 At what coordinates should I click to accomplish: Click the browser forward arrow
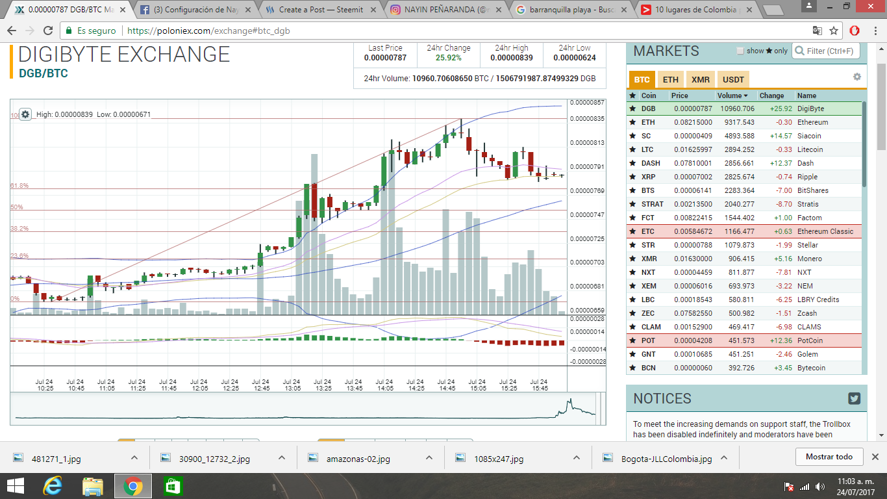pyautogui.click(x=30, y=31)
